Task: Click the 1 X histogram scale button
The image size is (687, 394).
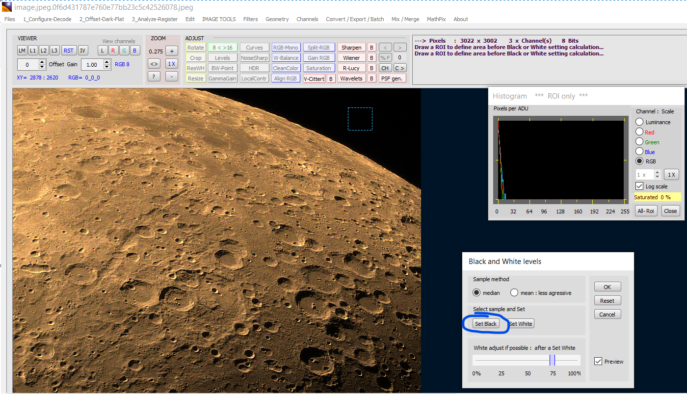Action: 672,175
